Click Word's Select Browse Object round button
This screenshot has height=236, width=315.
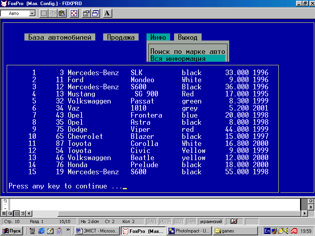[x=311, y=201]
